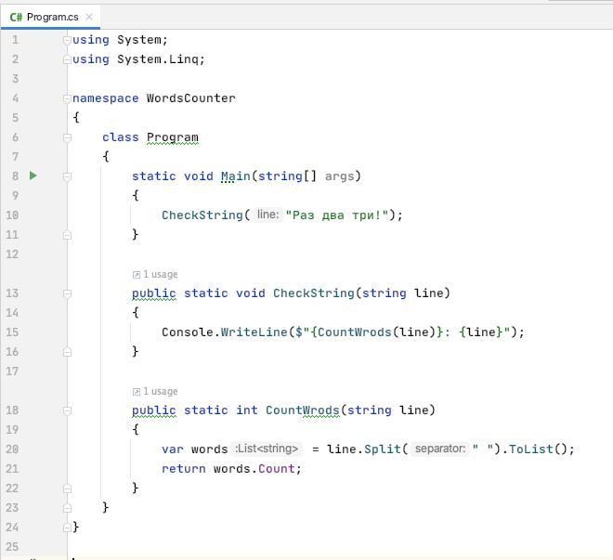Click 'WordsCounter' namespace name
This screenshot has height=560, width=613.
191,98
